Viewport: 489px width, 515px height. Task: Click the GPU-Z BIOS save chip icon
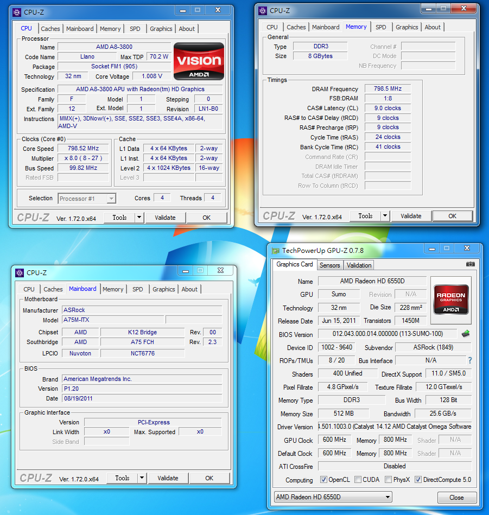point(466,334)
